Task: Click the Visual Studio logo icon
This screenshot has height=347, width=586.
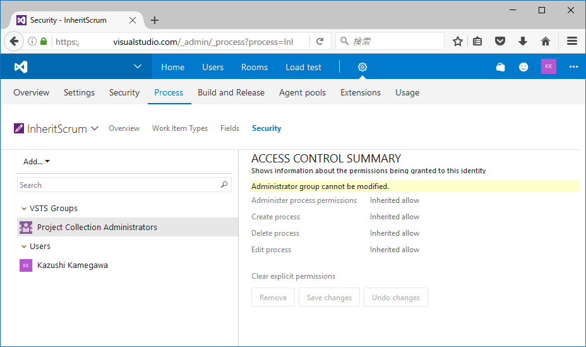Action: (21, 67)
